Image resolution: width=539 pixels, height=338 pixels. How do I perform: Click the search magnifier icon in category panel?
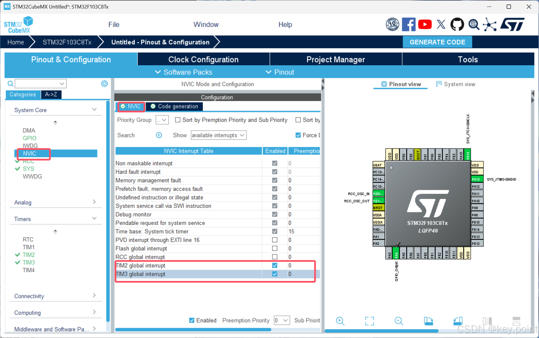[x=10, y=84]
